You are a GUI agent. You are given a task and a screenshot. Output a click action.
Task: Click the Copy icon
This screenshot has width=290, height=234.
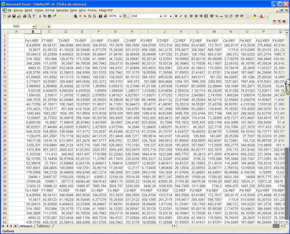[45, 16]
